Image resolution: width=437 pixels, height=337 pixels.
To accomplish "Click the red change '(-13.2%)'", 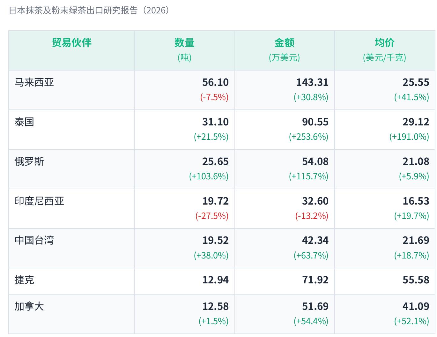I will [312, 216].
